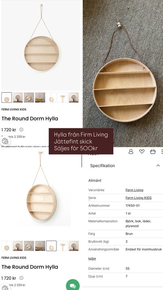Select second thumbnail in the top gallery
This screenshot has height=290, width=163.
(x=18, y=98)
